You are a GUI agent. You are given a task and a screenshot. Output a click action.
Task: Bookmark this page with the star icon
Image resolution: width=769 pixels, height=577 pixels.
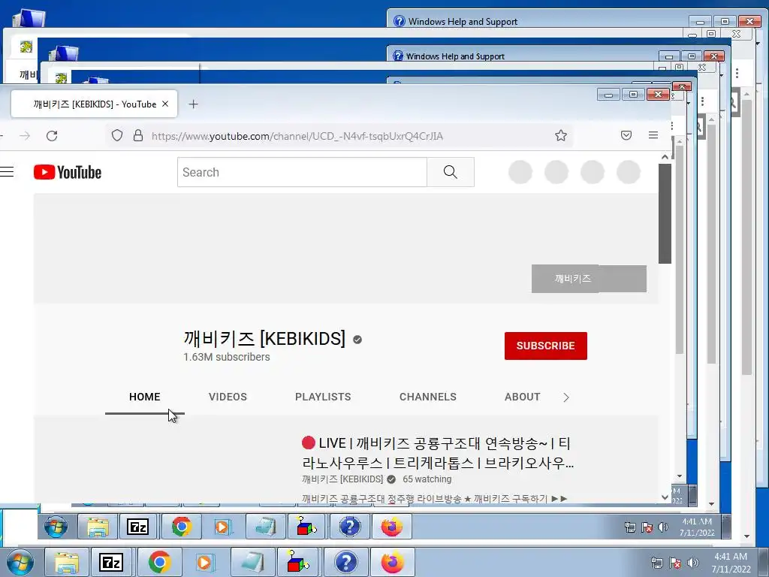(561, 135)
